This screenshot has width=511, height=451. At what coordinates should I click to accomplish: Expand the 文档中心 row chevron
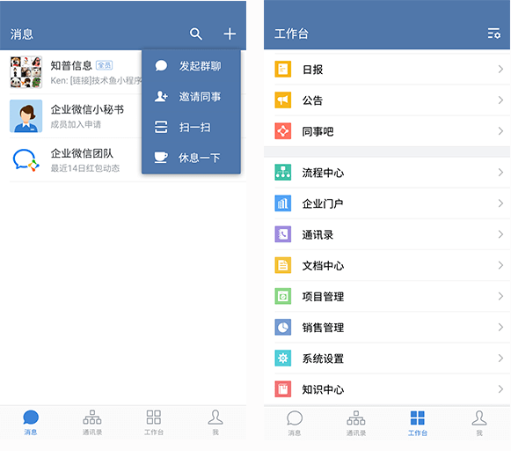click(500, 265)
